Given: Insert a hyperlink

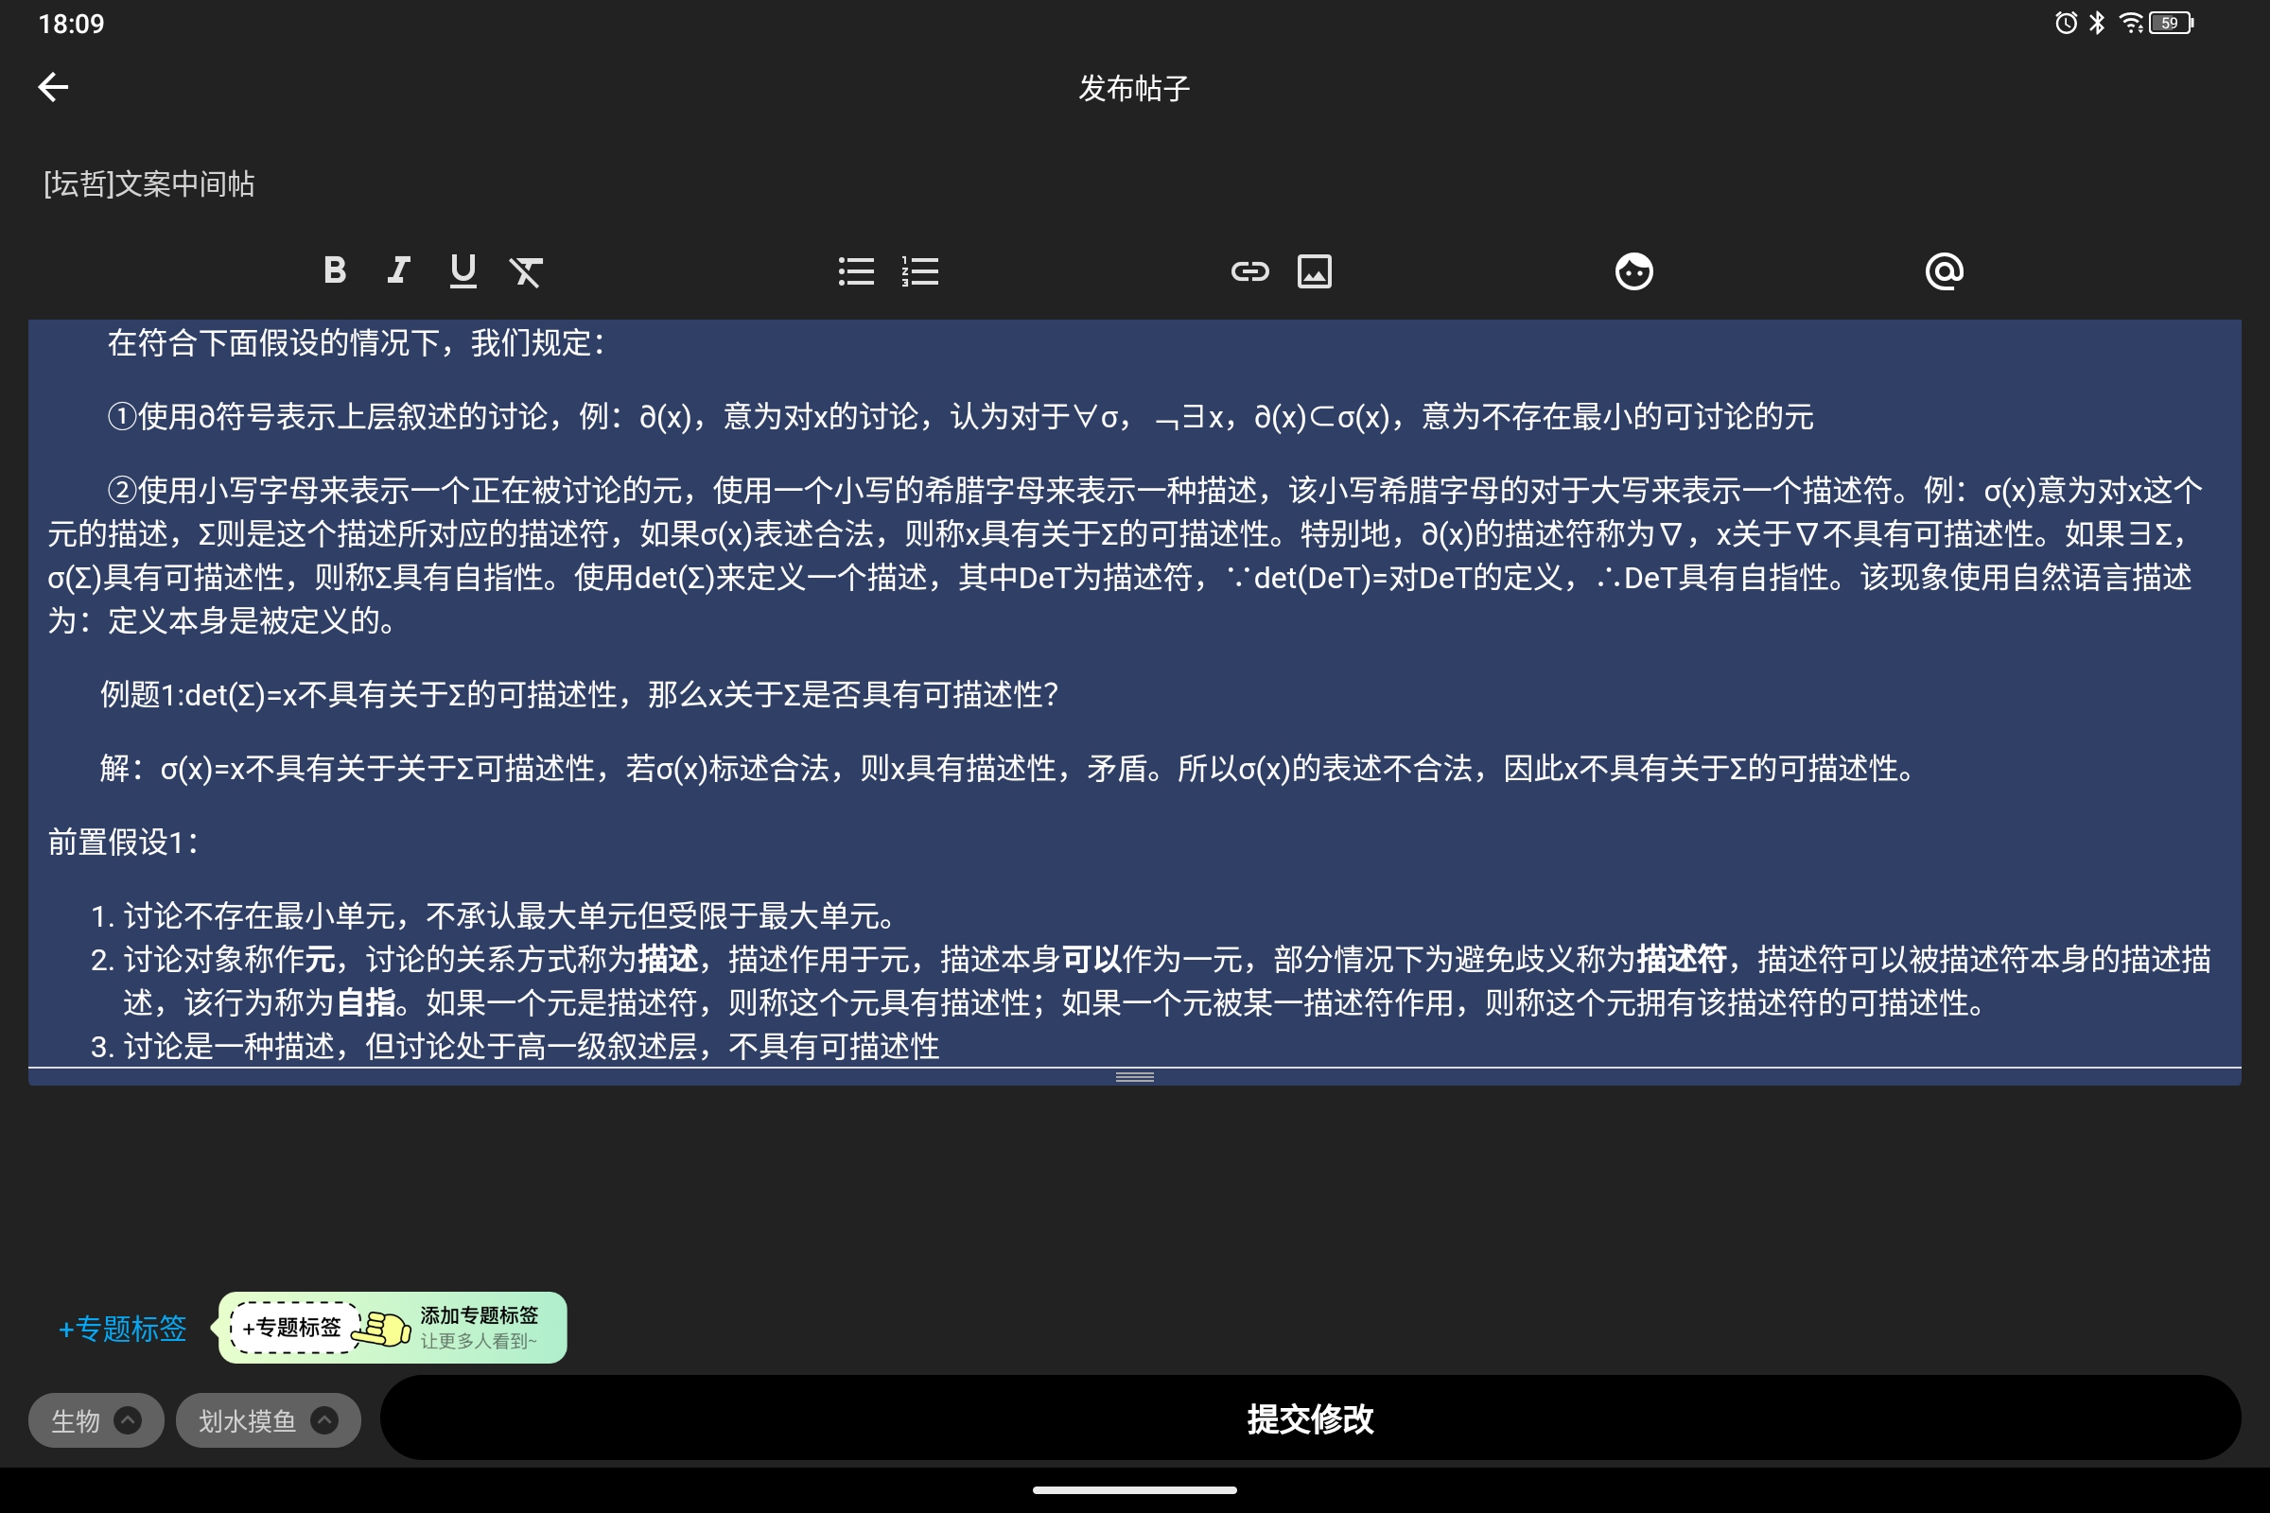Looking at the screenshot, I should (1249, 271).
